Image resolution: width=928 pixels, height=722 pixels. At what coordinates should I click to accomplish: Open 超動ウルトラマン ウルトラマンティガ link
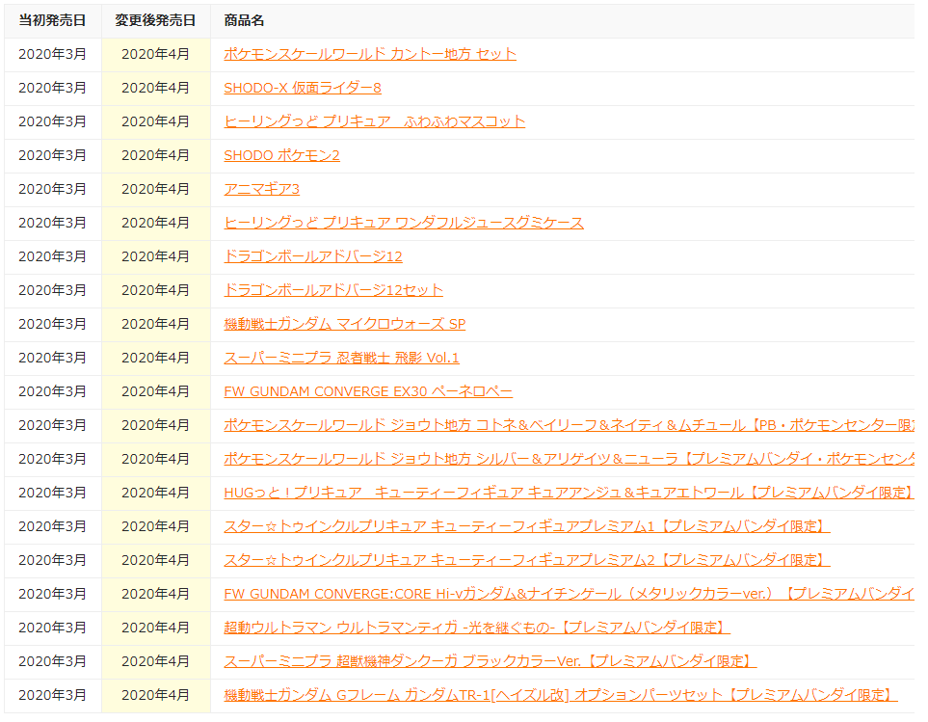click(x=476, y=628)
